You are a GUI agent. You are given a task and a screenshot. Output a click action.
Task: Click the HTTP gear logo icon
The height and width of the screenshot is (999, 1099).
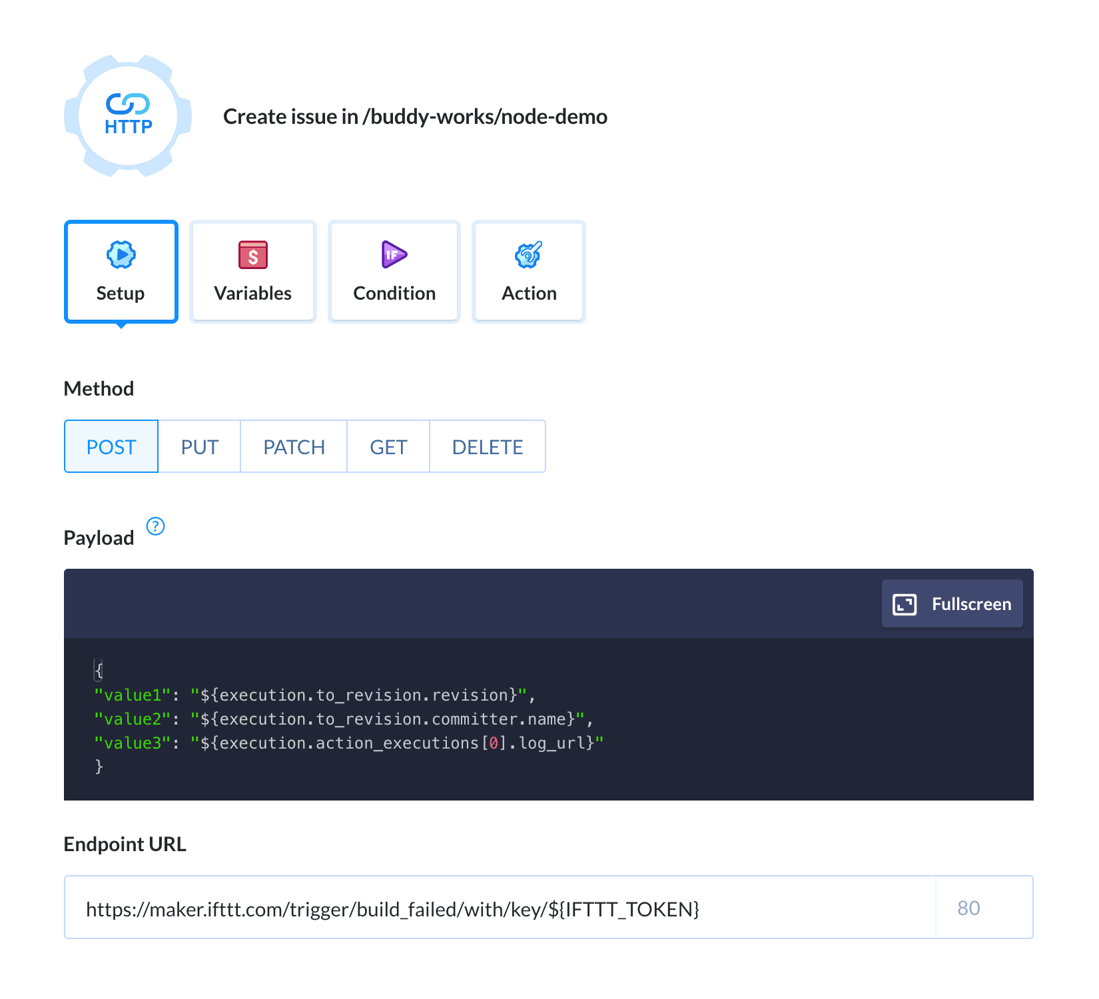(x=128, y=116)
